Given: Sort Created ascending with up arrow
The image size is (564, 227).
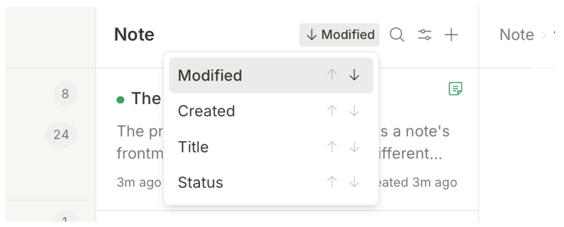Looking at the screenshot, I should (x=332, y=111).
